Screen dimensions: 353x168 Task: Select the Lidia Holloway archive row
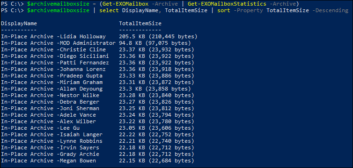[x=99, y=36]
